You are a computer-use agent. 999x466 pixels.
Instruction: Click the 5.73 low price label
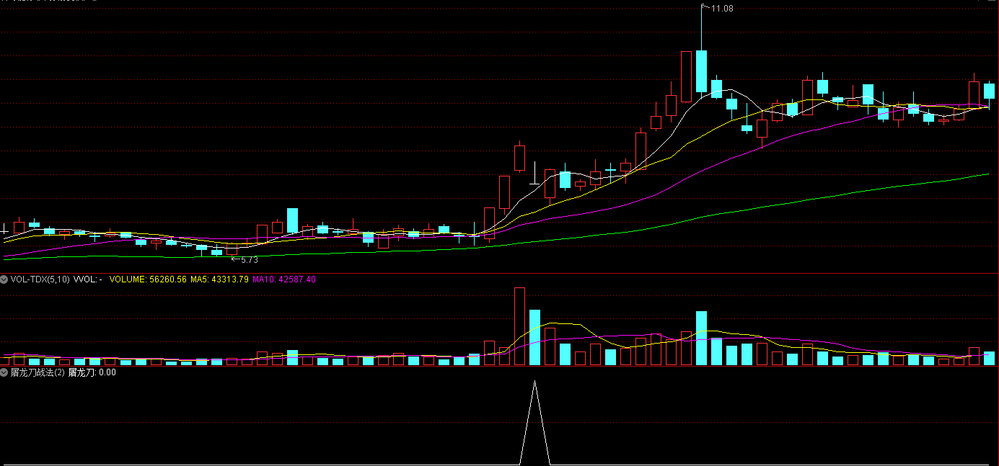click(x=249, y=260)
